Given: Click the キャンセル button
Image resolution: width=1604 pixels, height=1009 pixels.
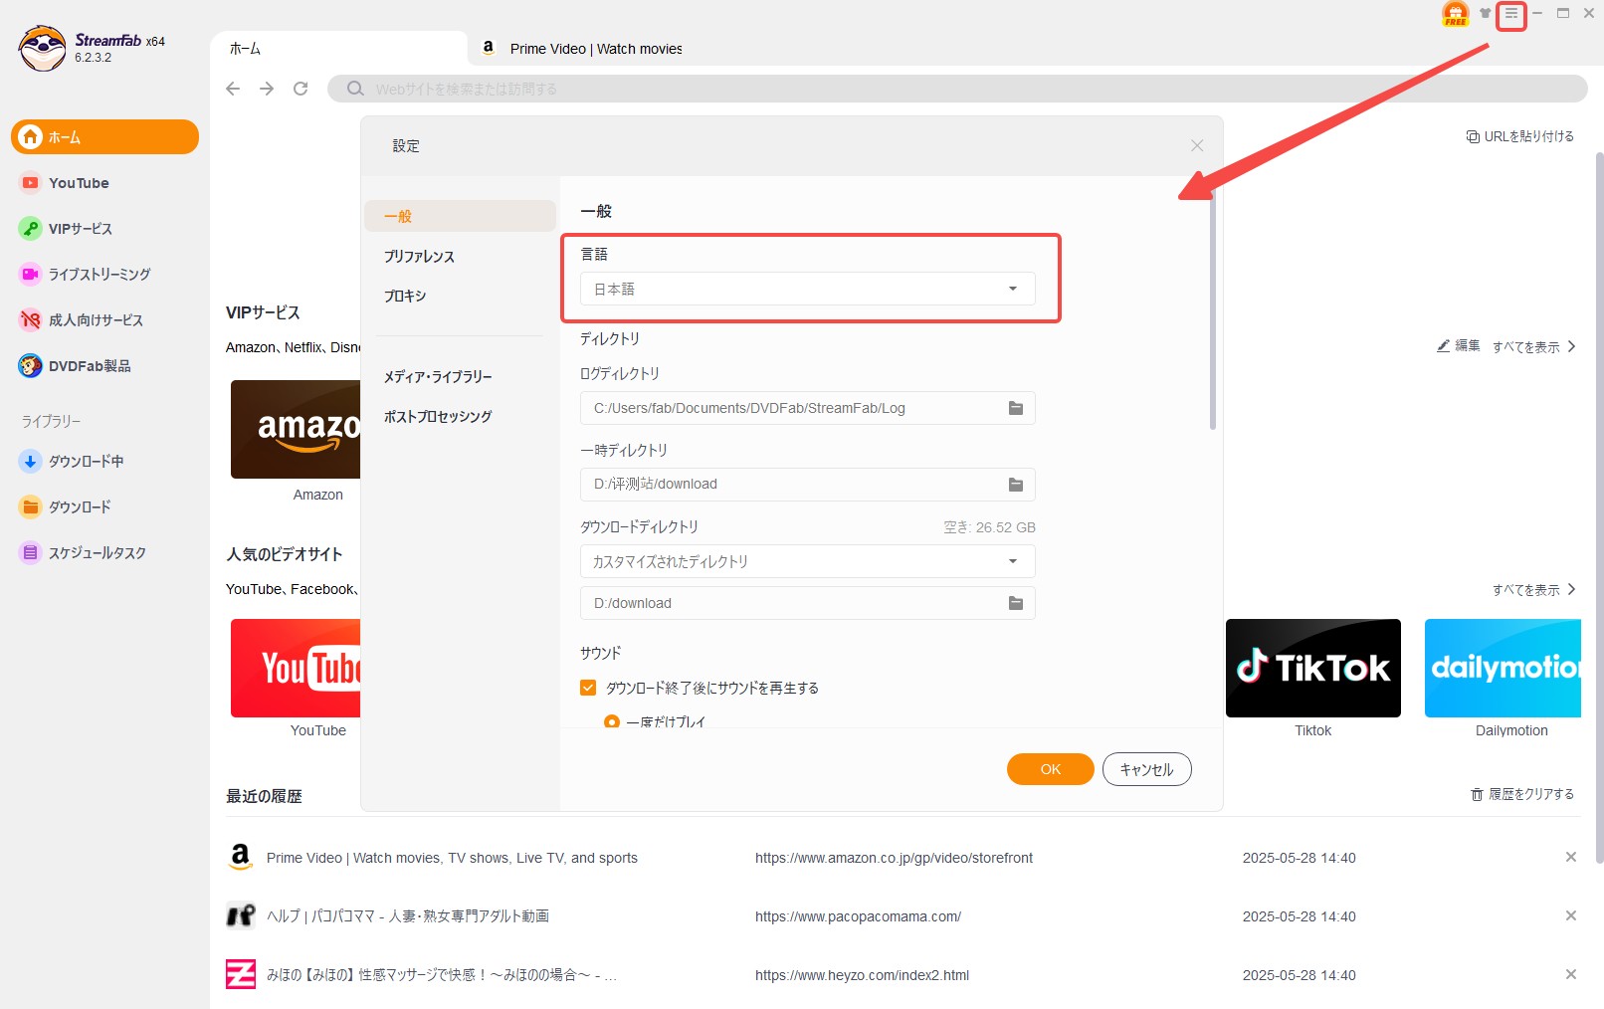Looking at the screenshot, I should coord(1147,769).
